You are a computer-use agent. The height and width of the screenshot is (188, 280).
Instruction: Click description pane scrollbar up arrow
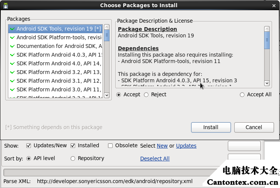pos(267,29)
